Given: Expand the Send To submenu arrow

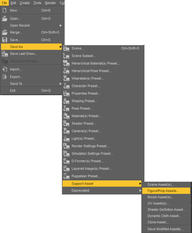Looking at the screenshot, I should pos(60,84).
